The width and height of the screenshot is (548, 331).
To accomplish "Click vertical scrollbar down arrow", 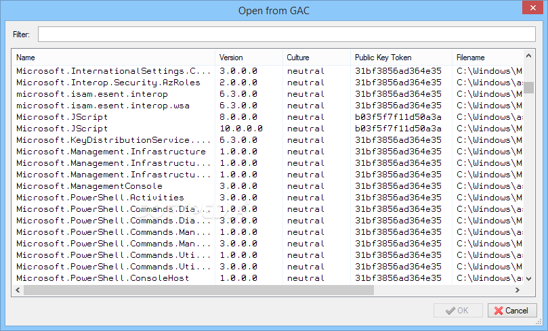I will [x=528, y=279].
